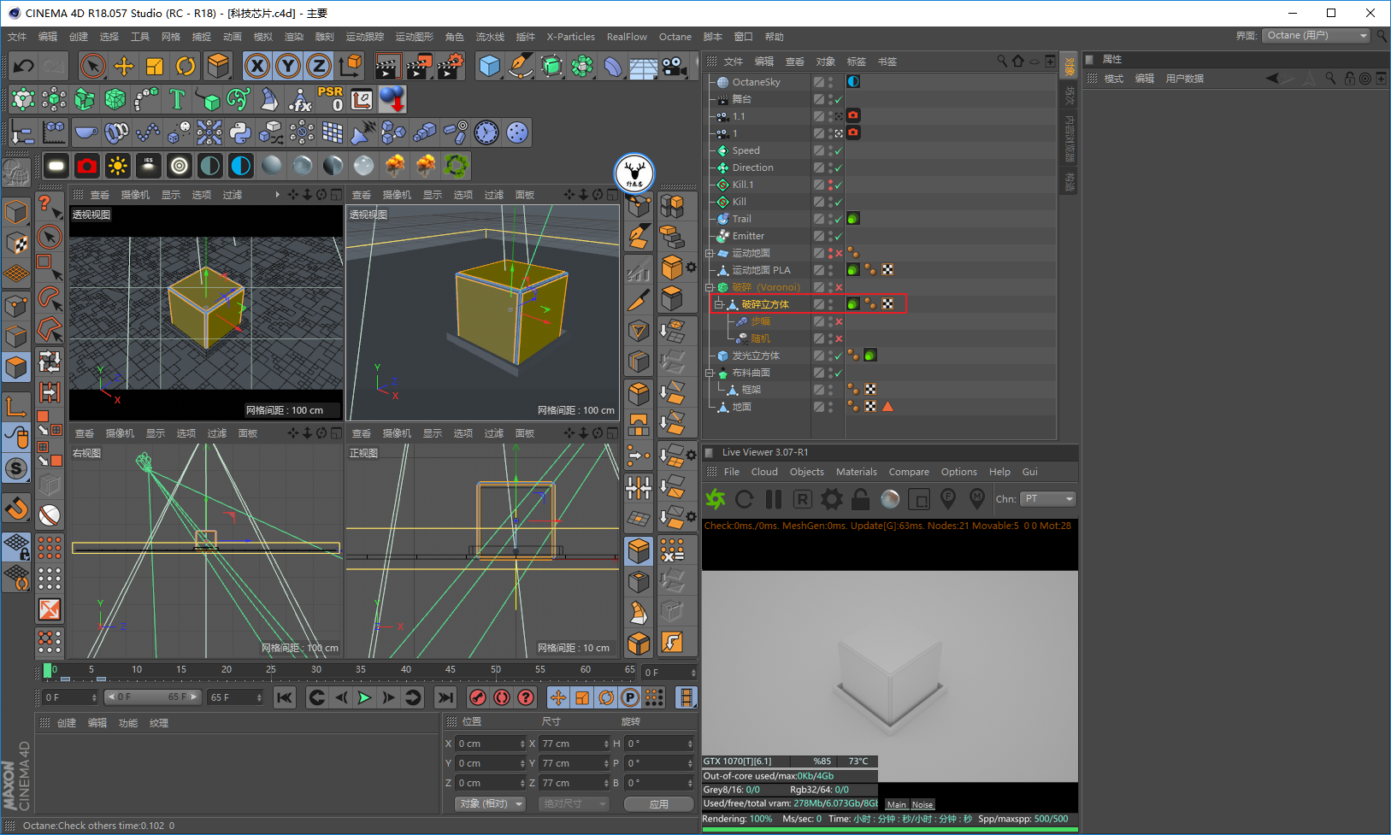Toggle the Z axis lock
Image resolution: width=1391 pixels, height=835 pixels.
tap(318, 66)
